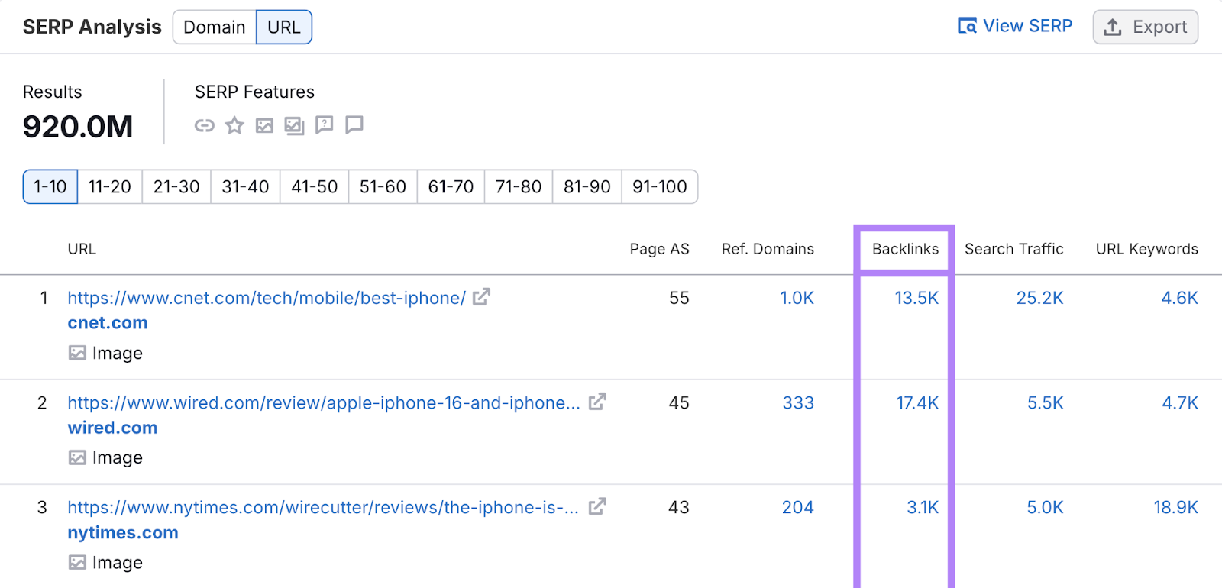Open 3.1K backlinks for nytimes.com

click(x=923, y=507)
